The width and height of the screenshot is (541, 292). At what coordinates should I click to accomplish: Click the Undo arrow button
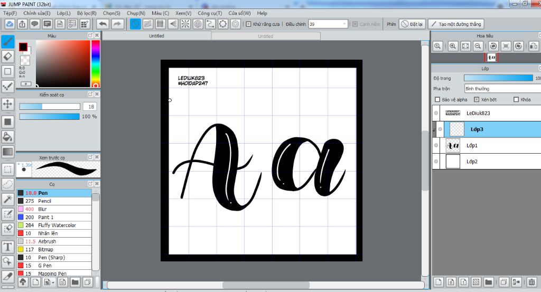coord(102,24)
